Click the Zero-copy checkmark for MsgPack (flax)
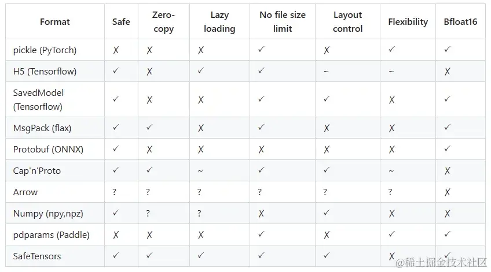The height and width of the screenshot is (272, 491). pos(149,127)
